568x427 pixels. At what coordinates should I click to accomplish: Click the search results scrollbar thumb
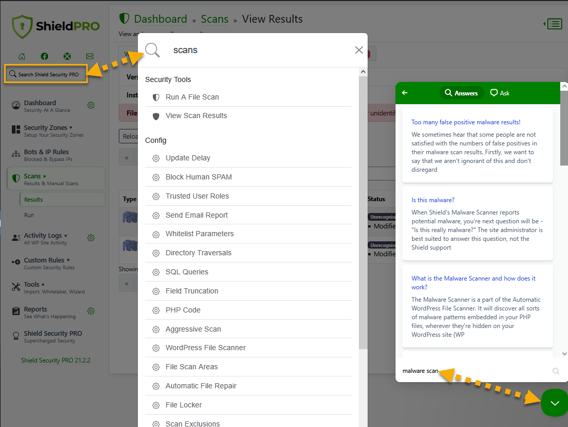click(x=364, y=212)
